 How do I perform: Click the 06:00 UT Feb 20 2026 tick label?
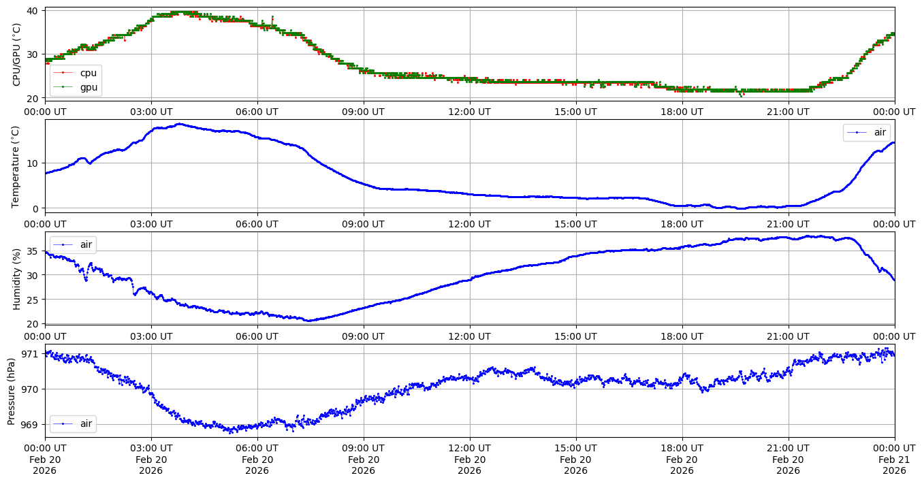pyautogui.click(x=257, y=459)
